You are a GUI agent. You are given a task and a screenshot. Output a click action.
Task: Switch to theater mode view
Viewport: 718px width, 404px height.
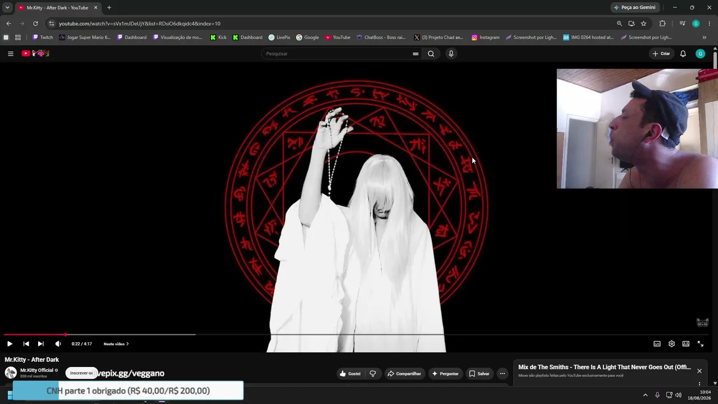click(x=685, y=344)
